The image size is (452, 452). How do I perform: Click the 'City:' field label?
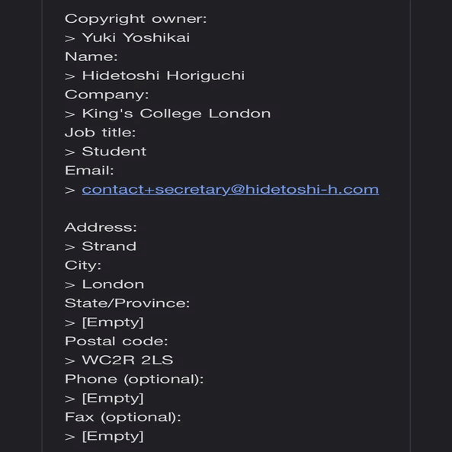tap(83, 265)
